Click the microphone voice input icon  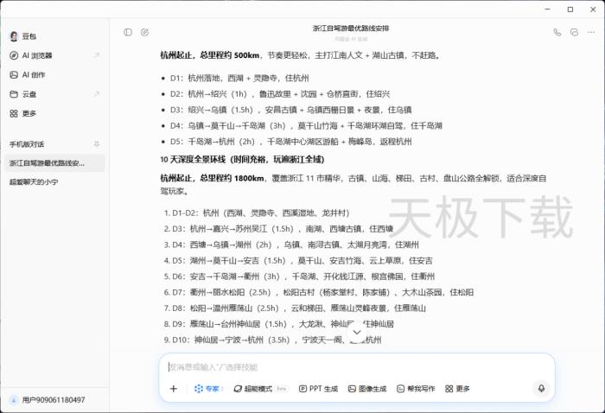[x=541, y=389]
